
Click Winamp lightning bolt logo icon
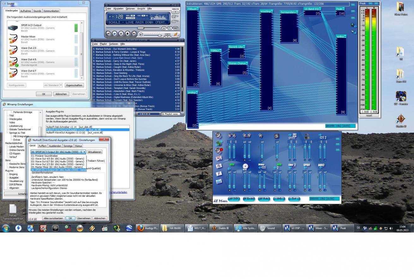(176, 34)
